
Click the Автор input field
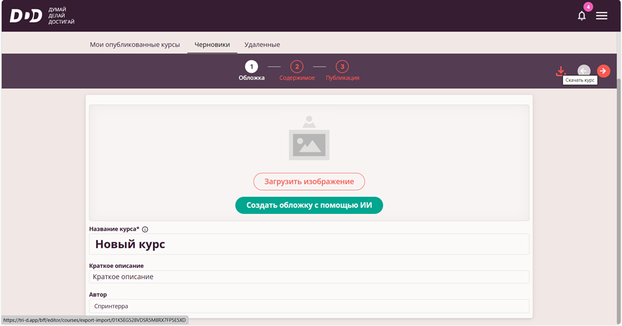tap(309, 306)
